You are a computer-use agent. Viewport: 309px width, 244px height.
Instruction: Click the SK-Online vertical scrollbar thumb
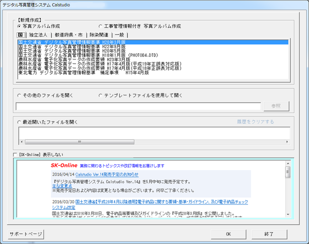click(288, 172)
